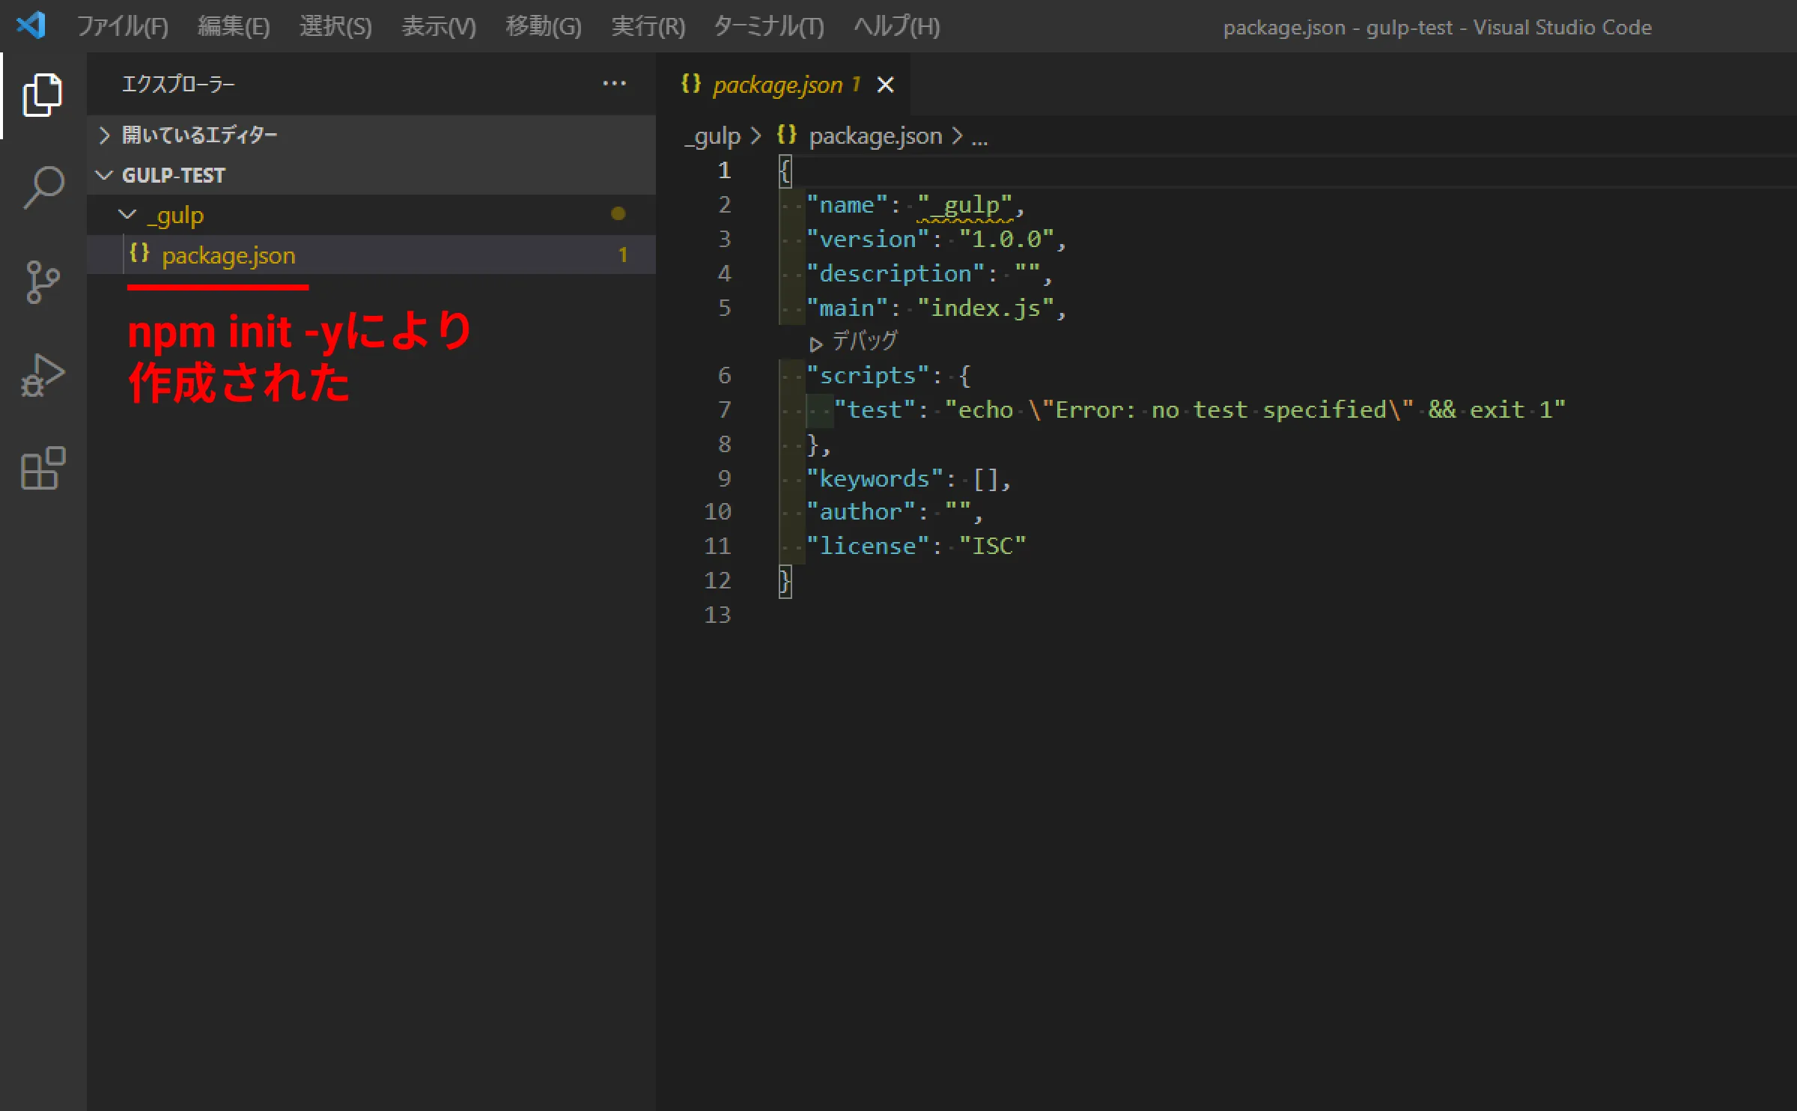This screenshot has width=1797, height=1111.
Task: Open the Explorer view in activity bar
Action: point(43,95)
